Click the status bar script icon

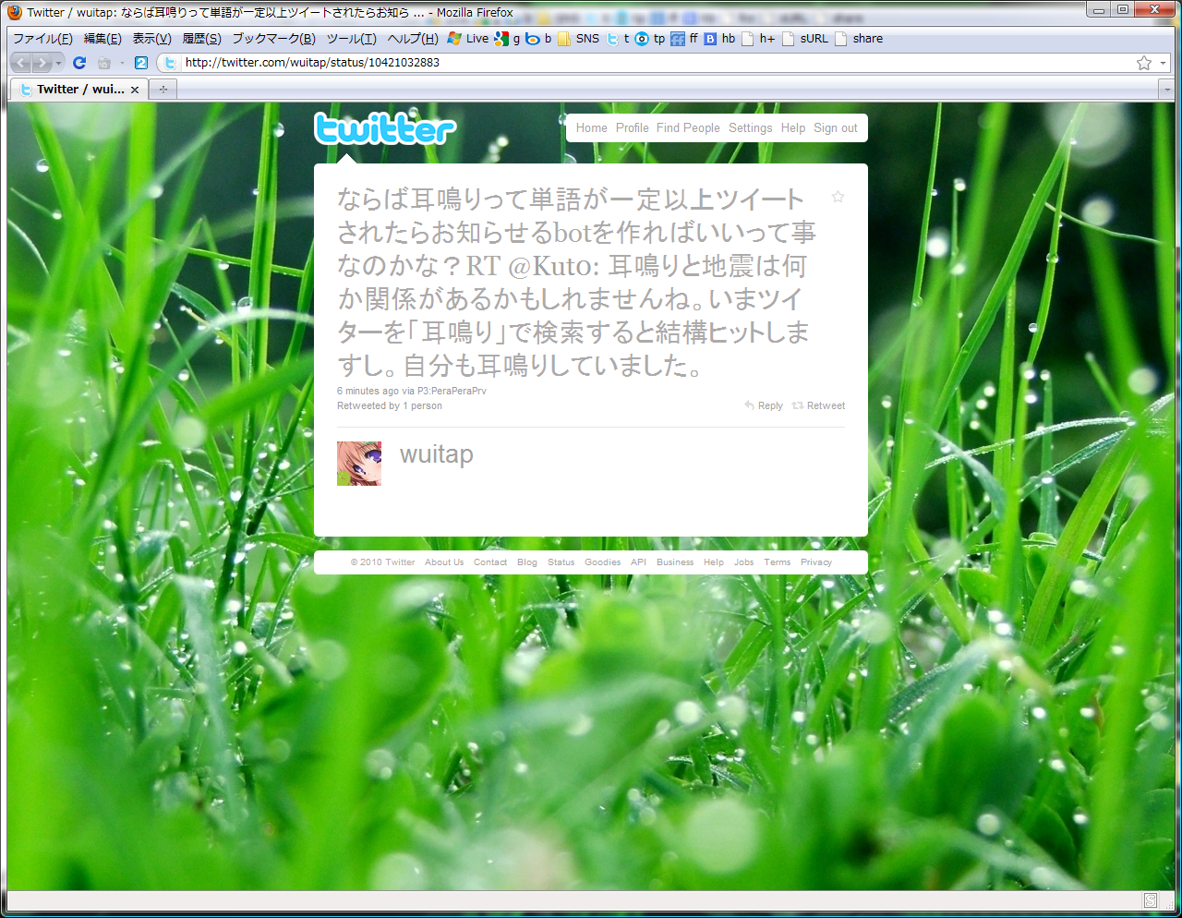point(1151,900)
